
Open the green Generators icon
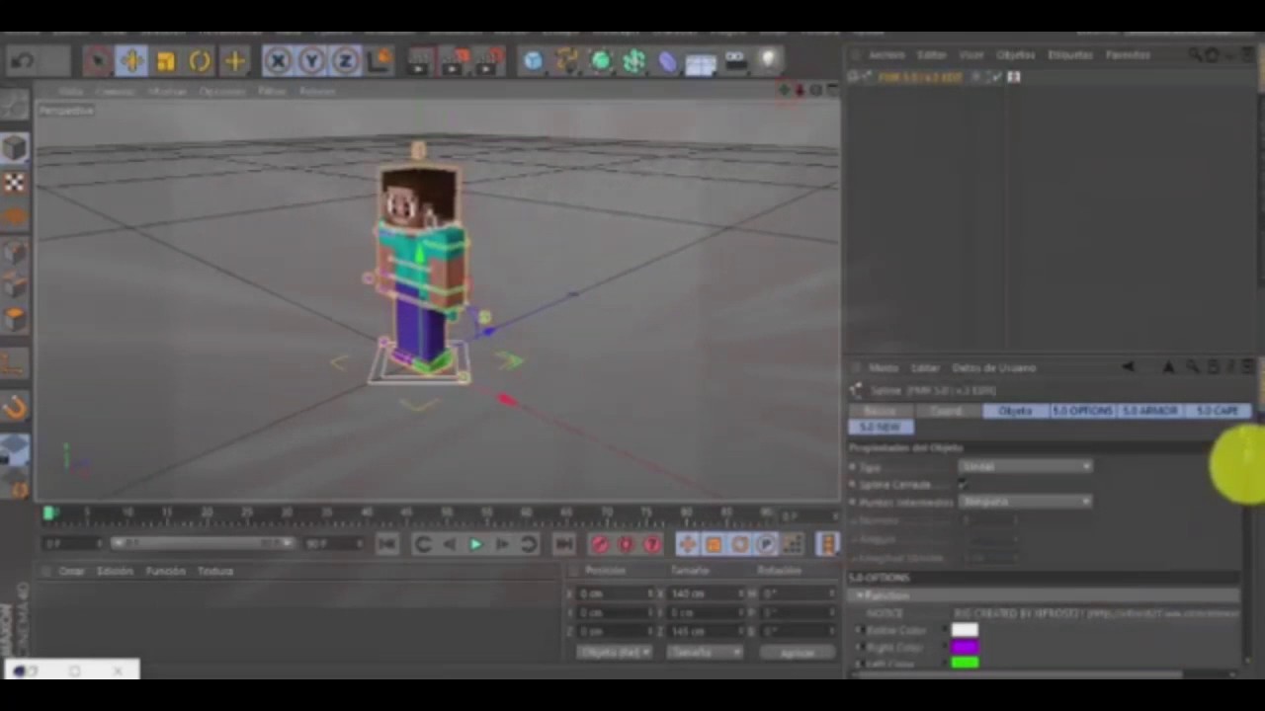[600, 61]
